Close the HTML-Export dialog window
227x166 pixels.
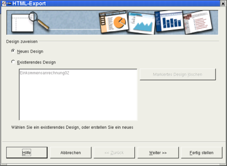pos(223,4)
